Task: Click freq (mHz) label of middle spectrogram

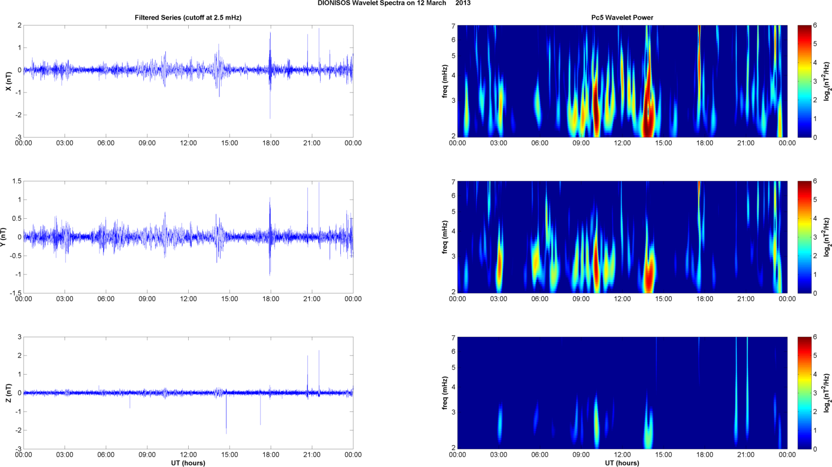Action: point(445,237)
